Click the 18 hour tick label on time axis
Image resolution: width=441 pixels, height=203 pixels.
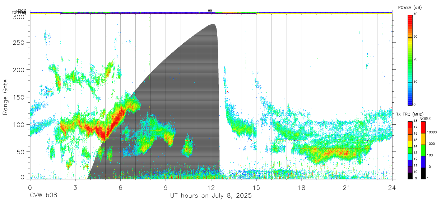(302, 187)
